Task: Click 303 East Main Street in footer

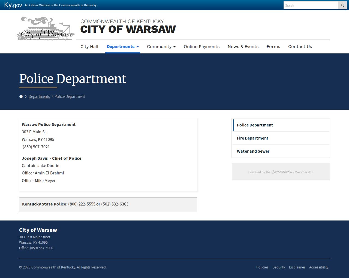Action: tap(35, 237)
